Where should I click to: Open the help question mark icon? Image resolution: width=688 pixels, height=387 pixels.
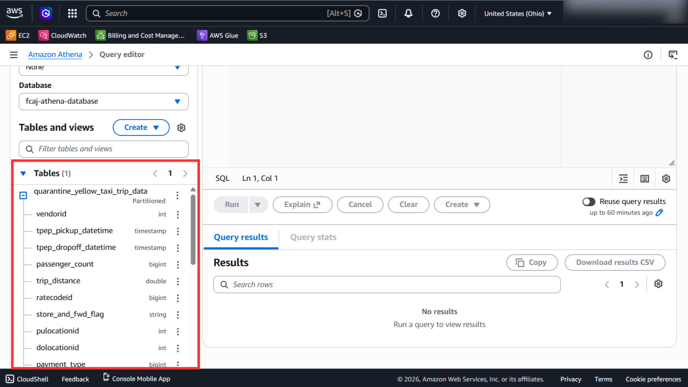coord(435,13)
